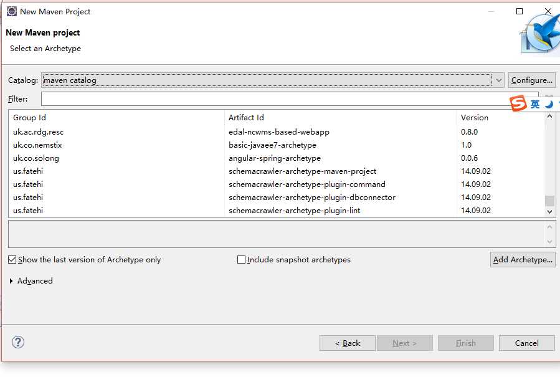Sort by the Version column header
Image resolution: width=560 pixels, height=377 pixels.
(x=500, y=118)
